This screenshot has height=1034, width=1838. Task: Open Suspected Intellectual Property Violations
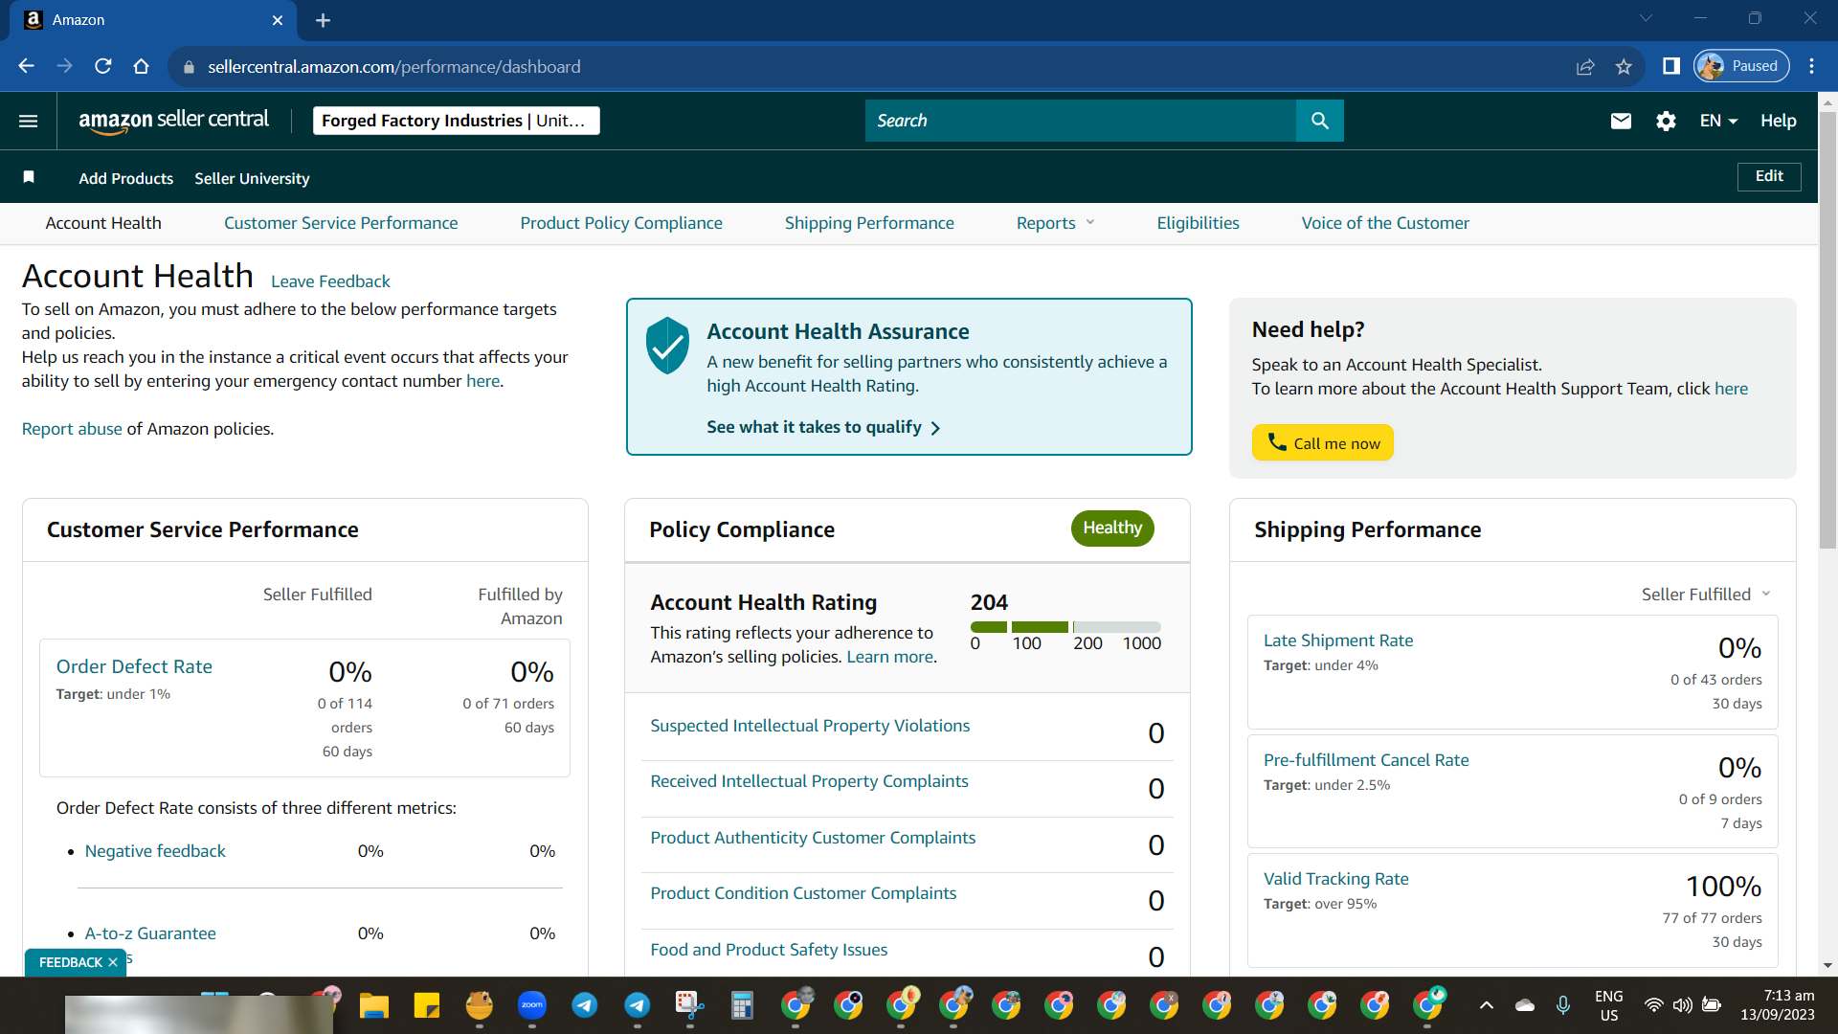tap(810, 726)
